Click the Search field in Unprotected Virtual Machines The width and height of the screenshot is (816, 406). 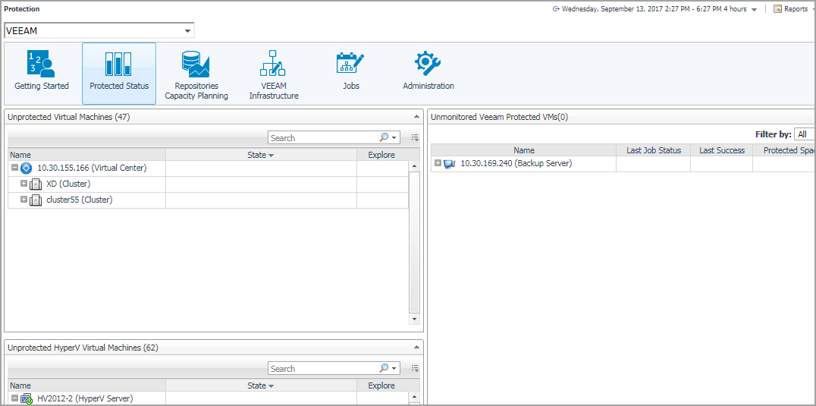point(322,137)
